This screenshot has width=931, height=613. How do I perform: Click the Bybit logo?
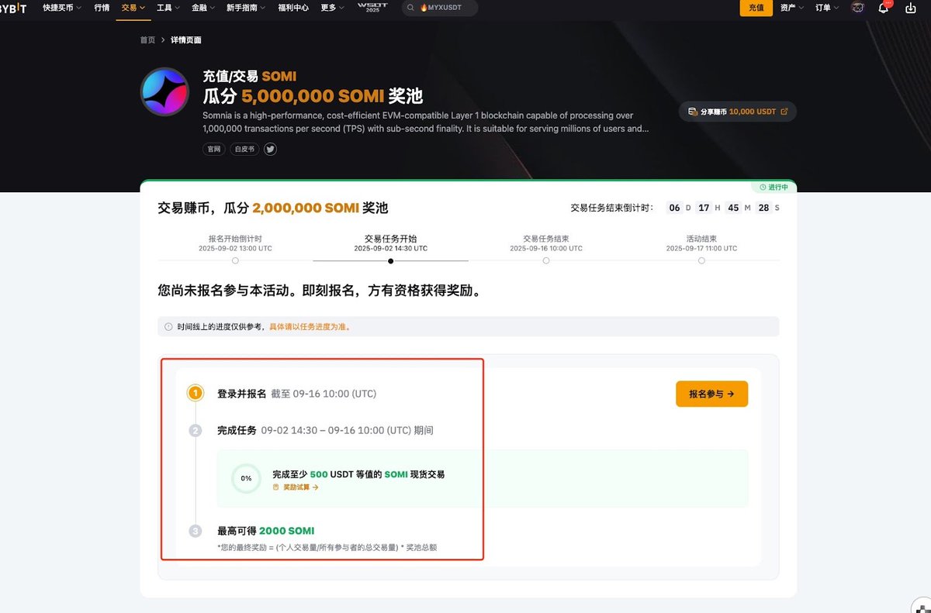(14, 8)
